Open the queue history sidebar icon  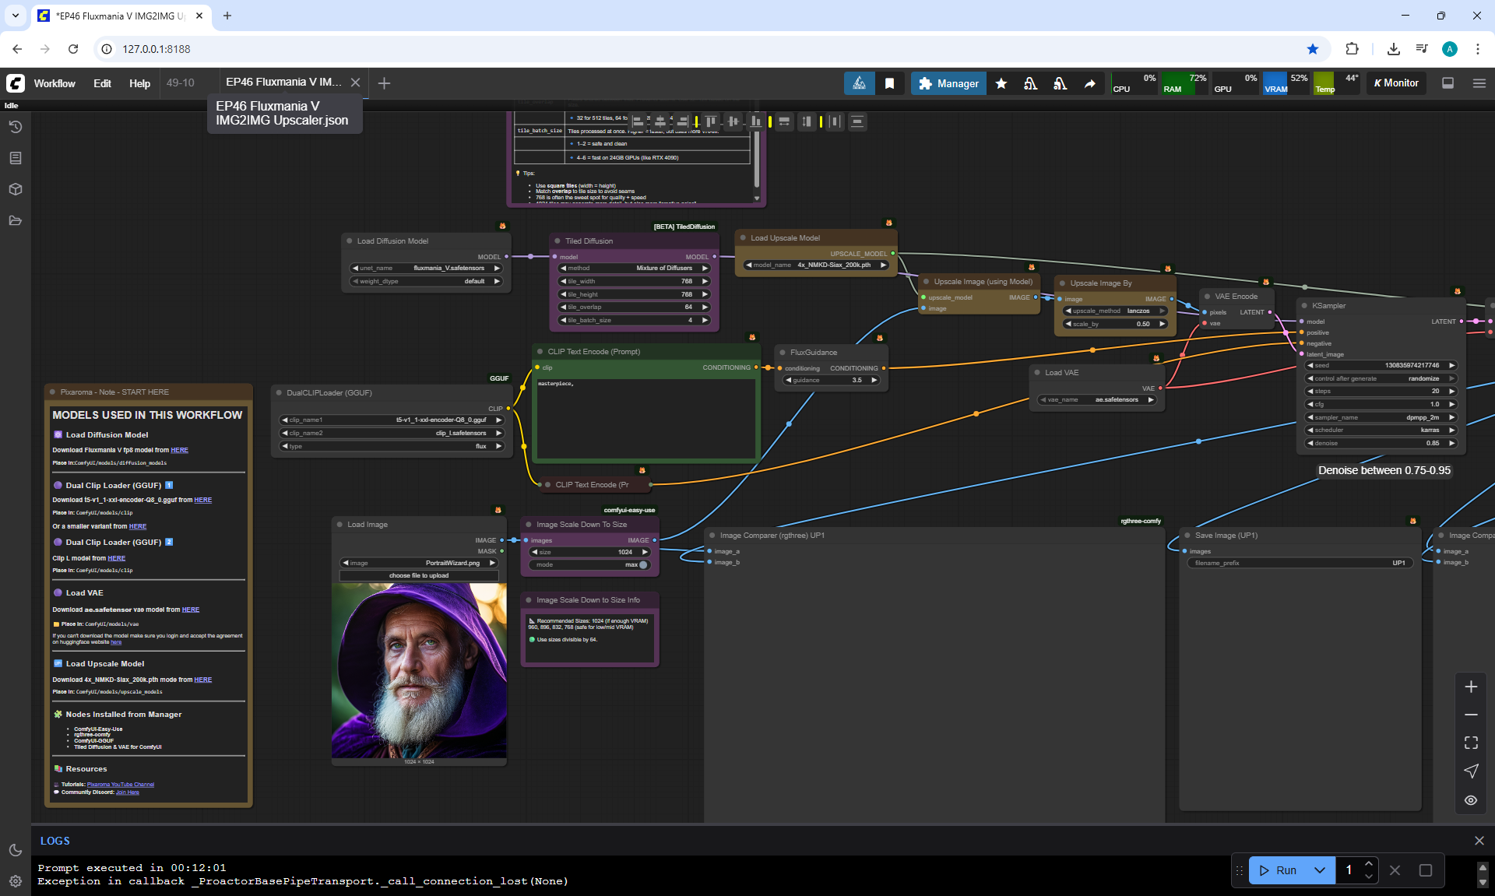15,127
